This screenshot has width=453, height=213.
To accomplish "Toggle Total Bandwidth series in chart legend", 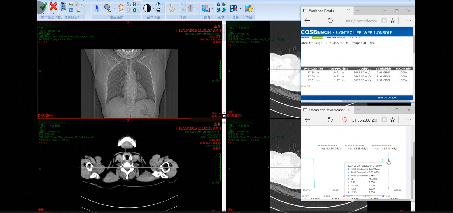I will (x=327, y=146).
